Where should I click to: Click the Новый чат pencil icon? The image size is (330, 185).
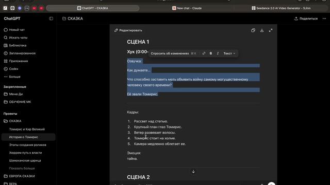[x=6, y=30]
